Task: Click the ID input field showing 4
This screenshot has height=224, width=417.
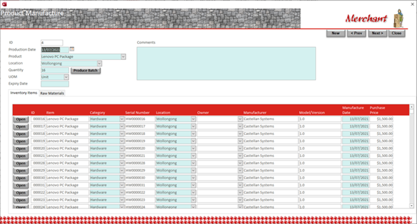Action: tap(52, 43)
